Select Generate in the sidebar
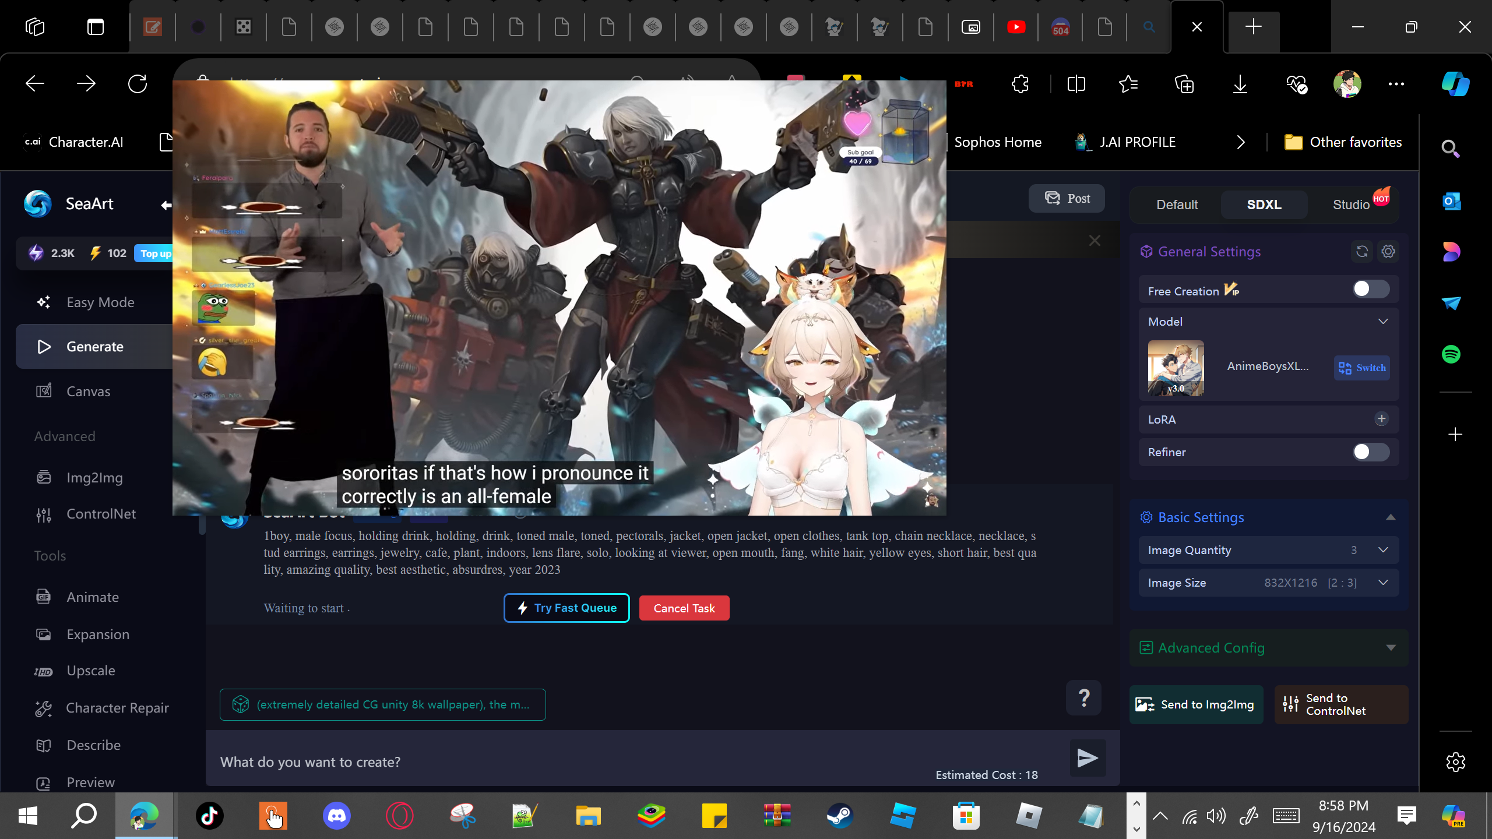This screenshot has height=839, width=1492. click(95, 347)
